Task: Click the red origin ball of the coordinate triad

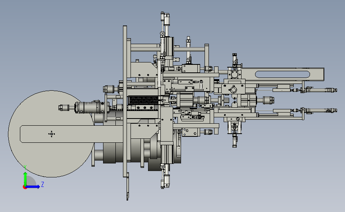Action: [x=25, y=187]
